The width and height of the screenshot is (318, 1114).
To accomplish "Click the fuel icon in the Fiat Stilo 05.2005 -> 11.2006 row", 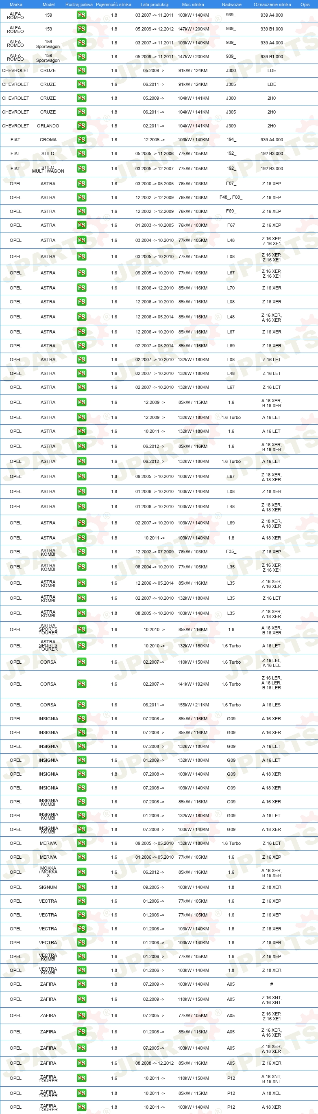I will coord(81,154).
